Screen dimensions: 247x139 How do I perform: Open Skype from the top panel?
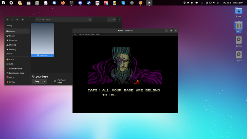click(123, 3)
